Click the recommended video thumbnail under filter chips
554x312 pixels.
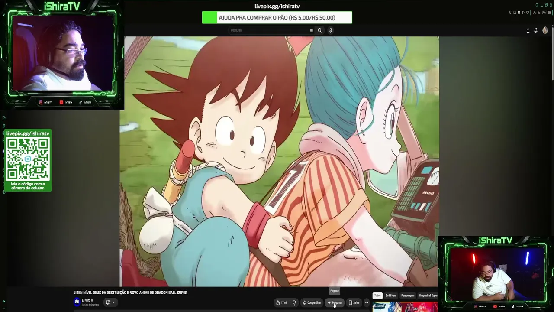coord(405,307)
